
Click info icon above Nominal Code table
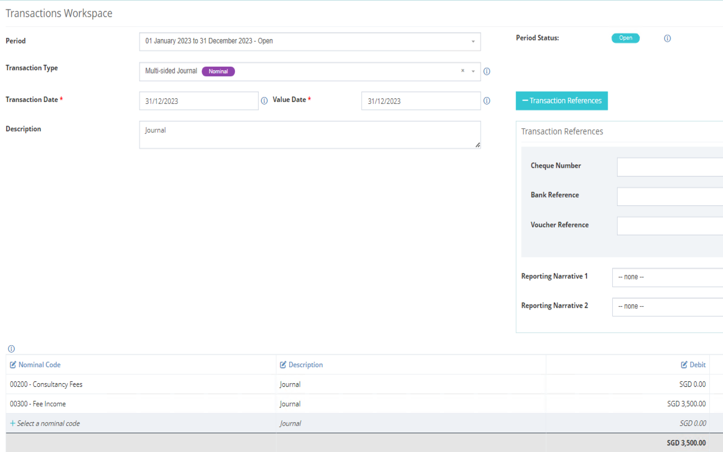tap(12, 349)
